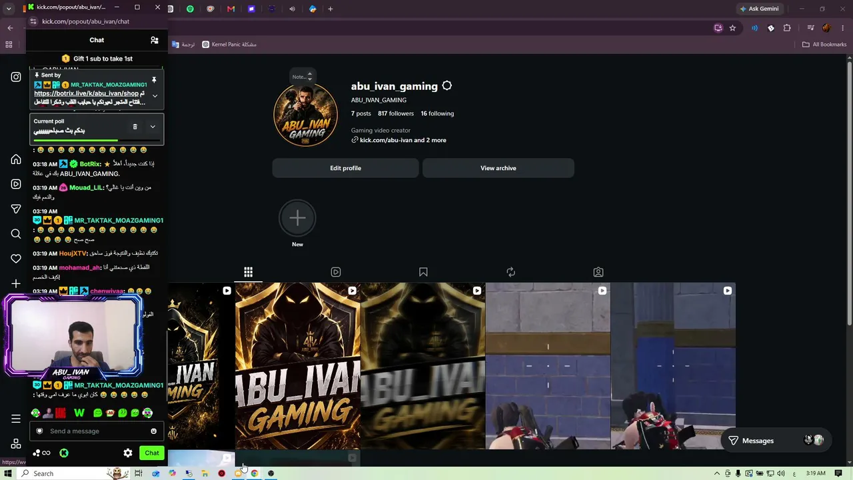Click the Edit profile button
The height and width of the screenshot is (480, 853).
(x=345, y=168)
